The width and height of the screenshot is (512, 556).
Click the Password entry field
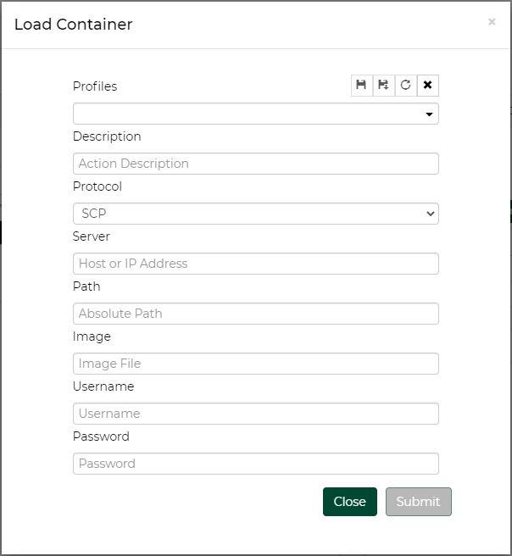255,464
